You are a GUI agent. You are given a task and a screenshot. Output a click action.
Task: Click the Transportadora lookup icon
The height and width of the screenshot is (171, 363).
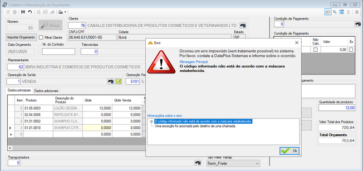pos(198,163)
